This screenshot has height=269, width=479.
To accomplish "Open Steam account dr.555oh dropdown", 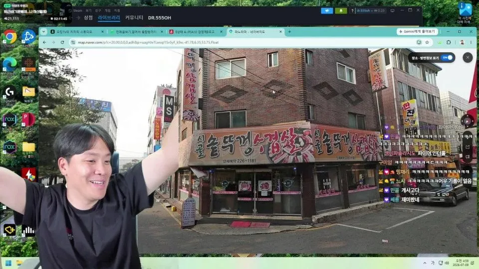I will click(371, 10).
